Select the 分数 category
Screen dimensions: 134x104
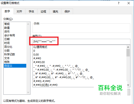[15, 51]
